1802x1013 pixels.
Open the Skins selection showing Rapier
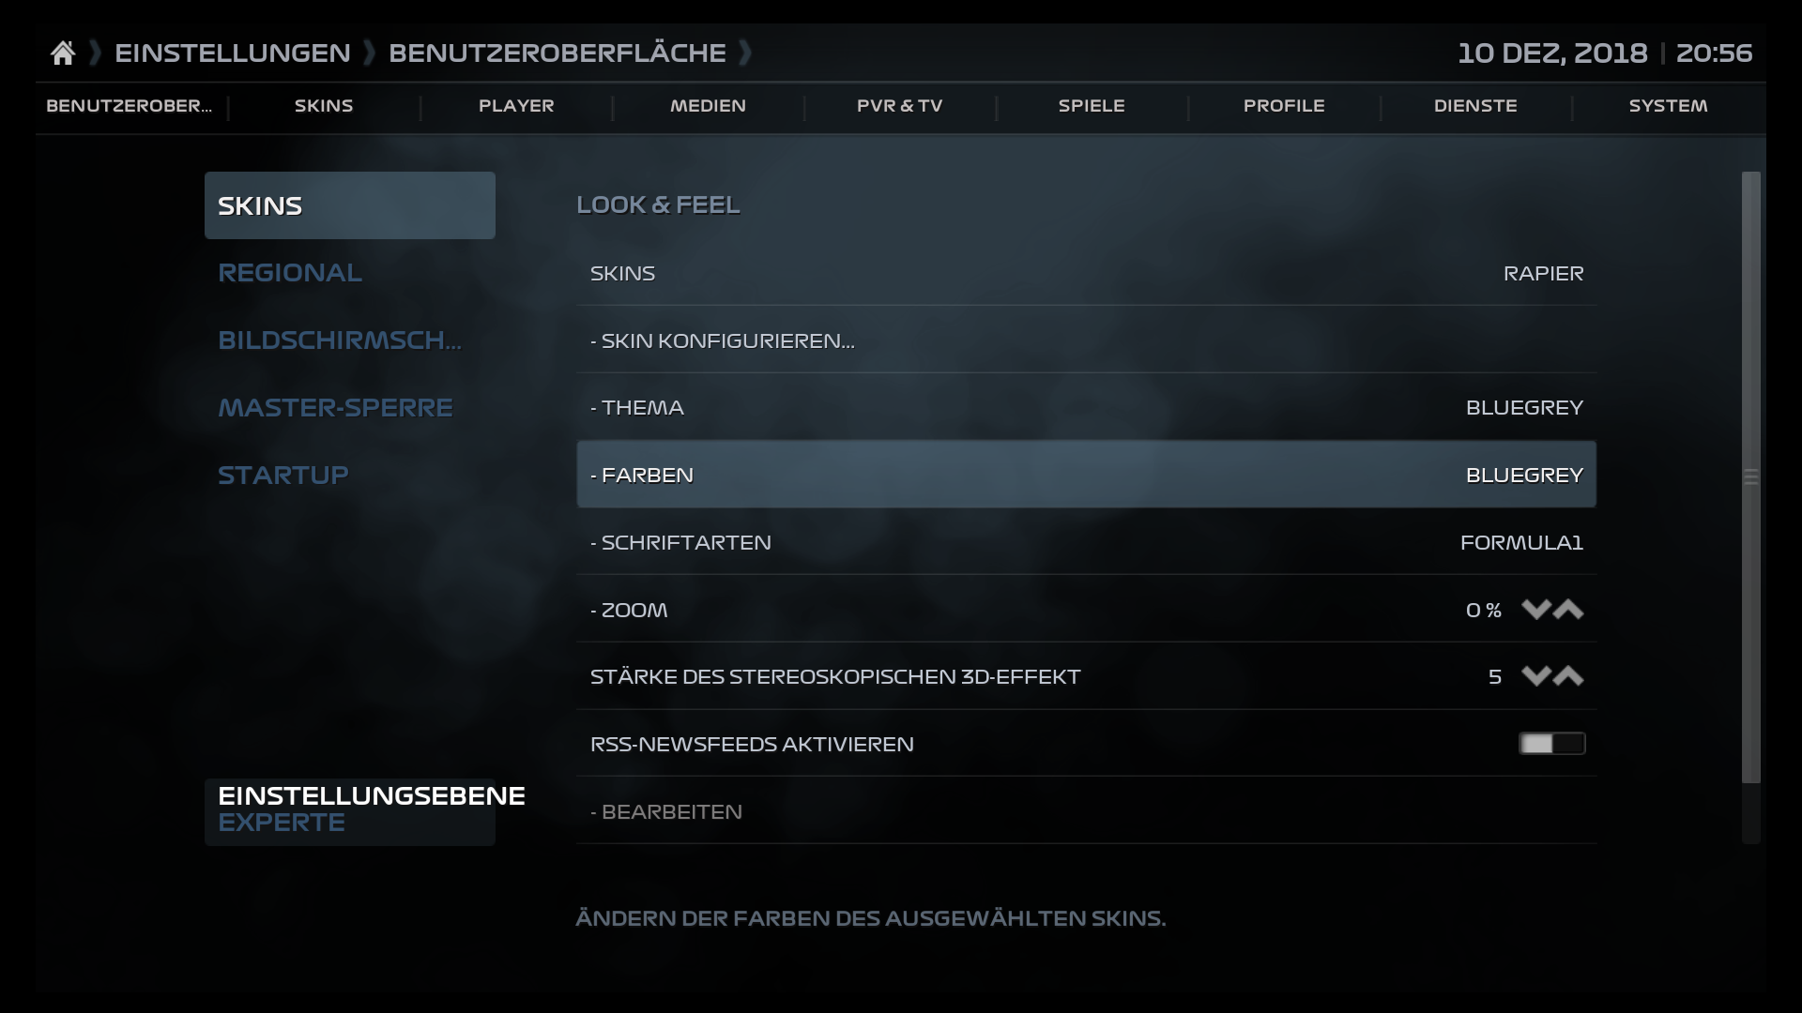tap(1085, 273)
